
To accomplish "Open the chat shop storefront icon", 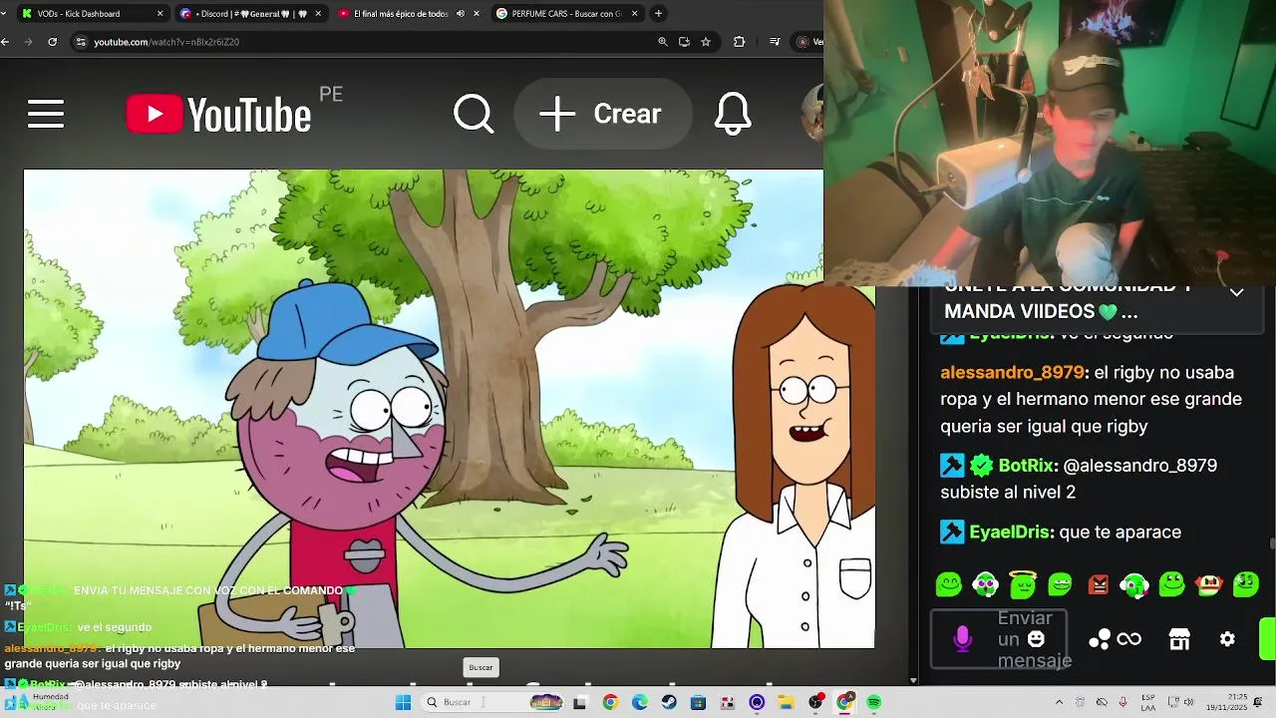I will (1179, 639).
